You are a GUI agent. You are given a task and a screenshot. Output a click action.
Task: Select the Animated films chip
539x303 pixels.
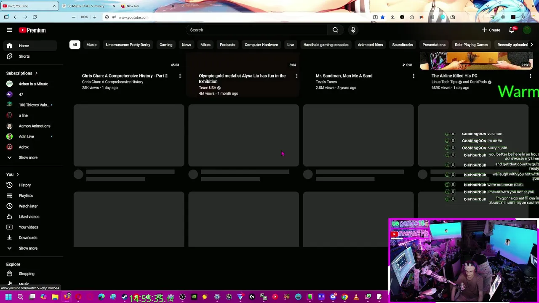[370, 45]
